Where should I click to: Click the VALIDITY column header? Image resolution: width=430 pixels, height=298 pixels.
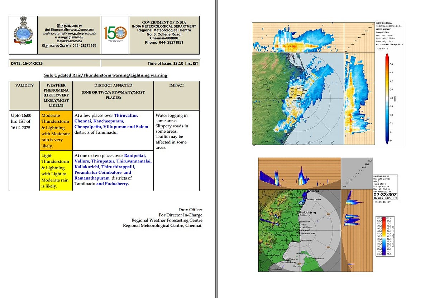(24, 86)
